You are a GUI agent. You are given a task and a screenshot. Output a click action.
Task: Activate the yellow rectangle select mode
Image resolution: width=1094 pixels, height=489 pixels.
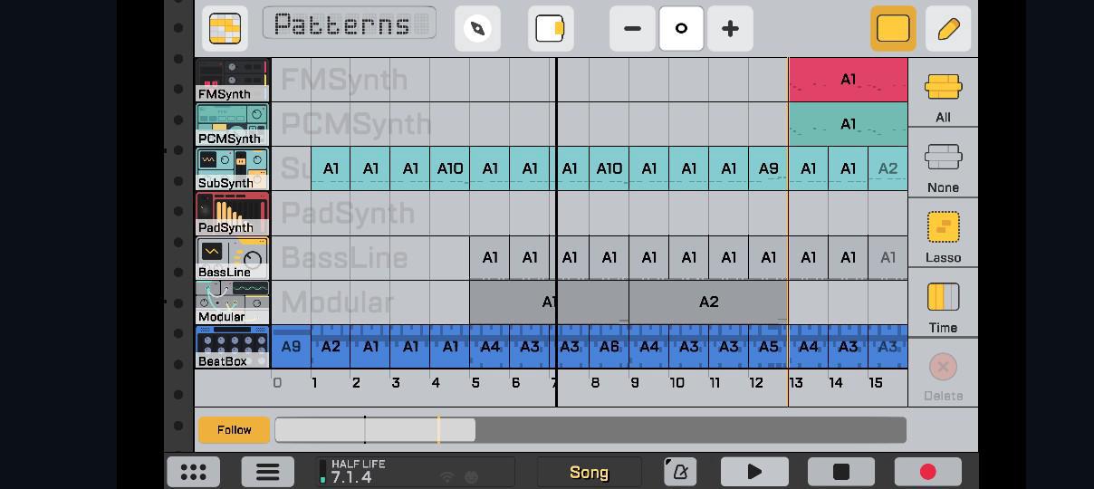pos(893,28)
